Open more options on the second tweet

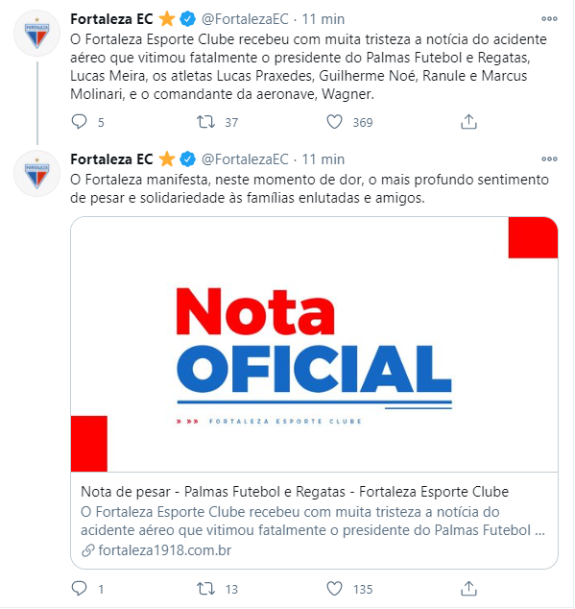(x=549, y=158)
